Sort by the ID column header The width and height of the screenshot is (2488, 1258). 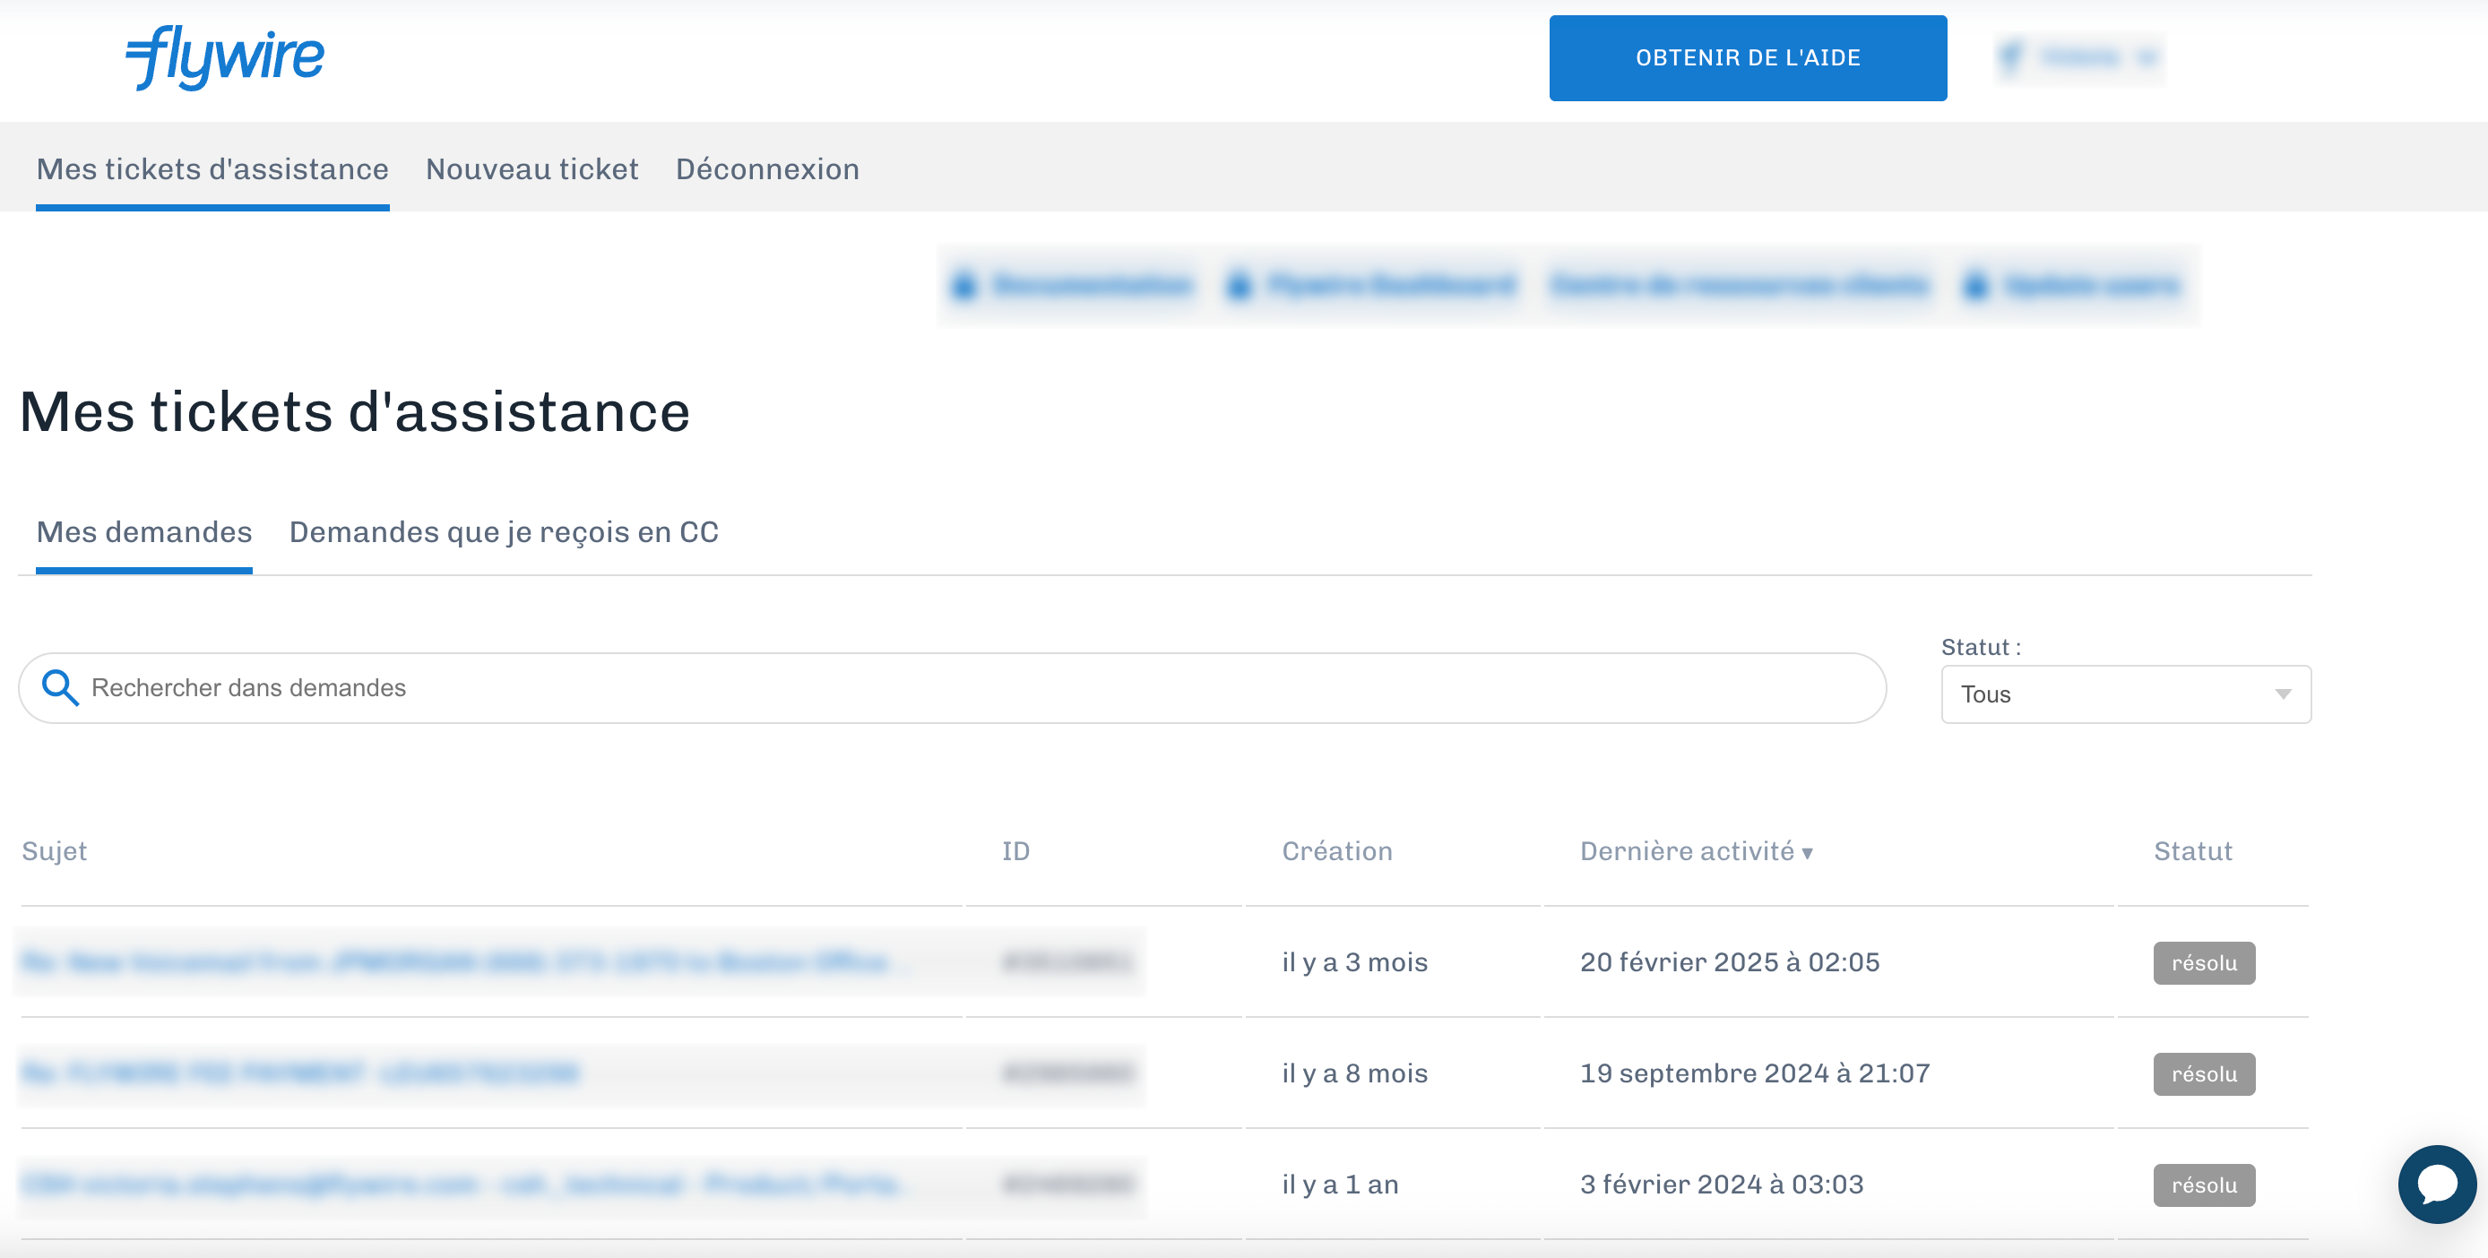pos(1015,850)
